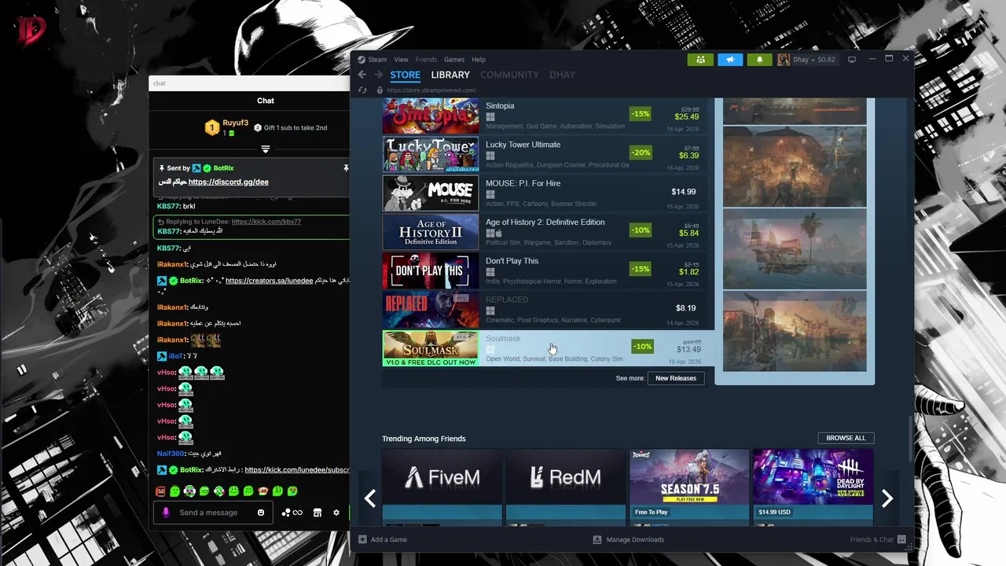Click the BROWSE ALL button

(x=846, y=438)
